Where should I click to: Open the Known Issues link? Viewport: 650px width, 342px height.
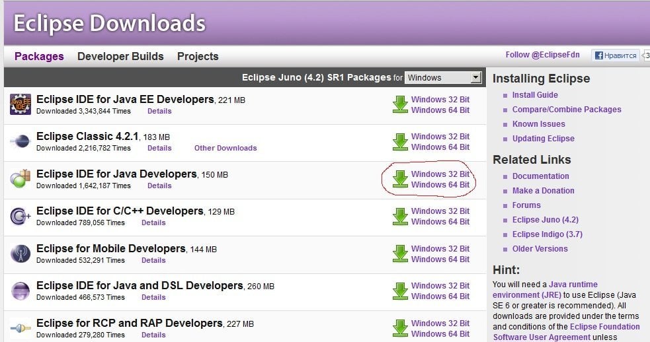[x=538, y=124]
